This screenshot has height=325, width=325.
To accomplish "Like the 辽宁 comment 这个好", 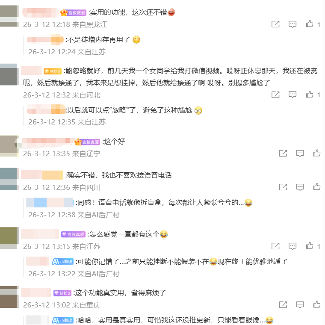I will (x=317, y=153).
